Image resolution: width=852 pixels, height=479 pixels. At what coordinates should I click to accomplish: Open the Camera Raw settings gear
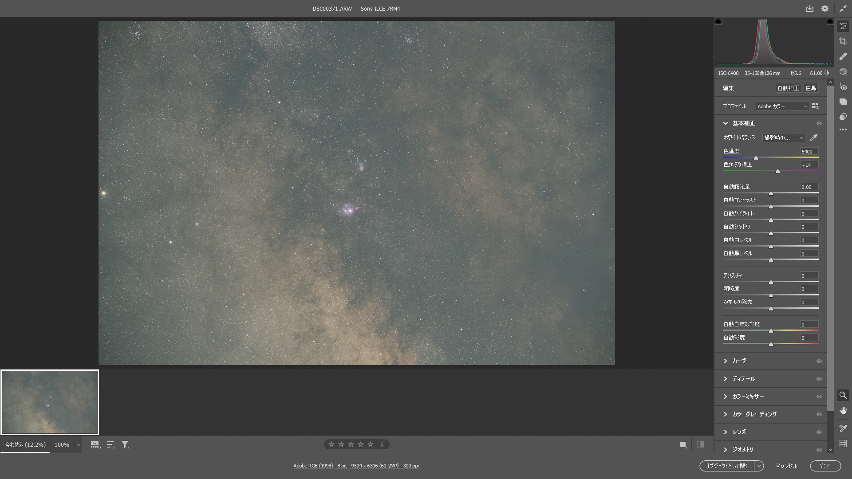coord(824,8)
